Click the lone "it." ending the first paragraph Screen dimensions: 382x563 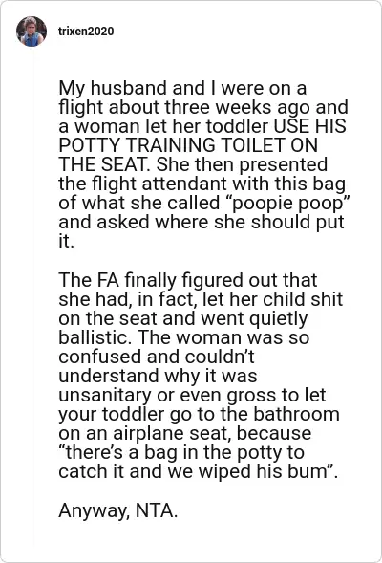[x=66, y=241]
